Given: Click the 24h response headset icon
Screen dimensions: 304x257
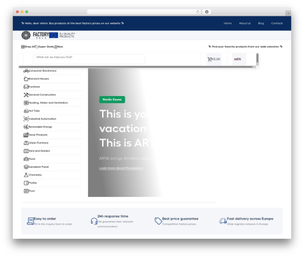Looking at the screenshot, I should point(94,221).
